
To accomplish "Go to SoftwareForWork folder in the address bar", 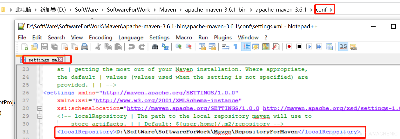I will [x=128, y=10].
